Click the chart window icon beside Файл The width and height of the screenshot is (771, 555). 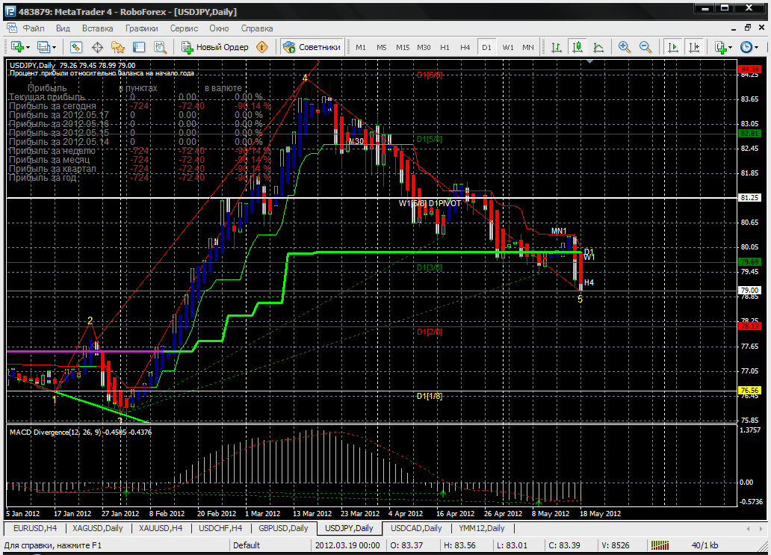[x=11, y=28]
